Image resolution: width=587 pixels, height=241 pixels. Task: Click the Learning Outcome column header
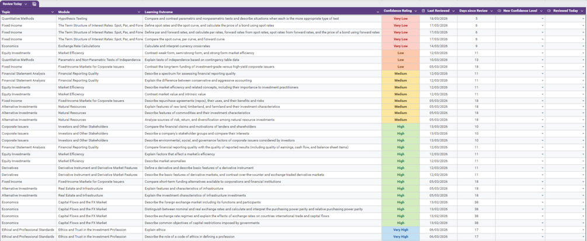coord(262,12)
